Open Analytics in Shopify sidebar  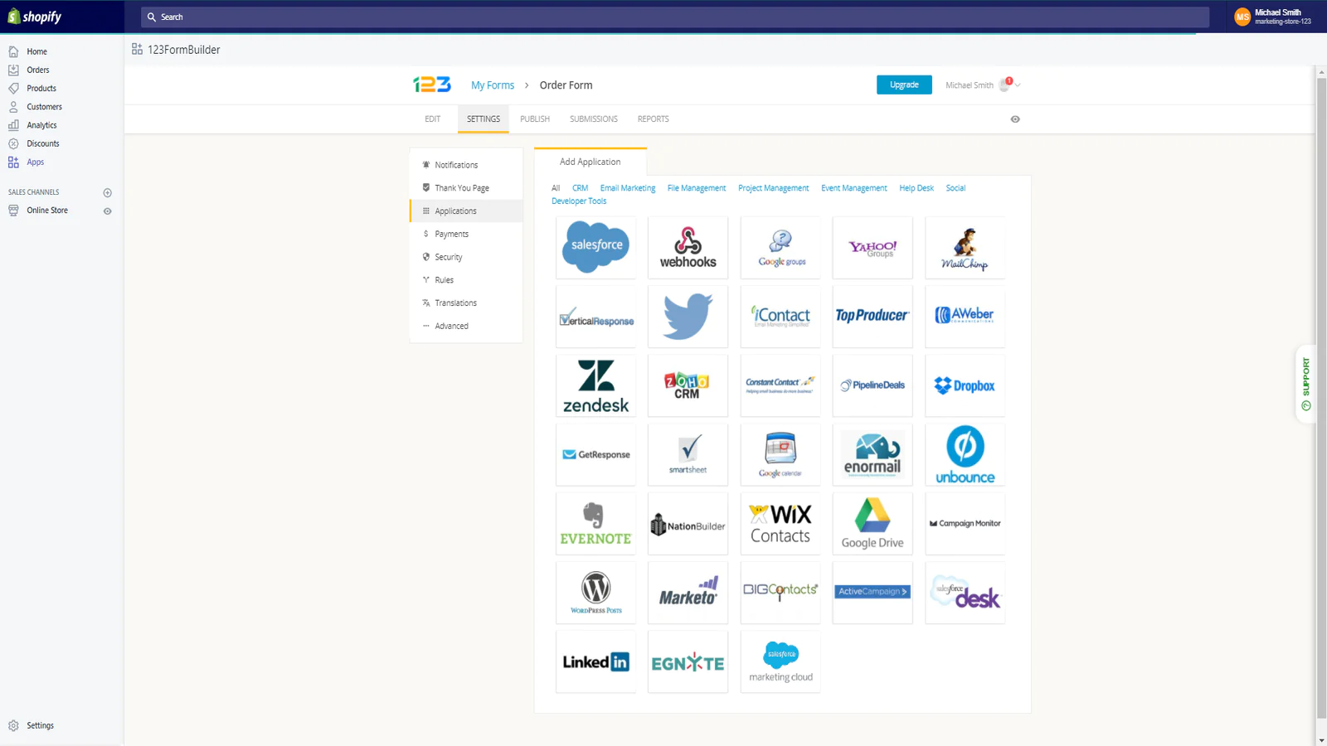click(41, 125)
